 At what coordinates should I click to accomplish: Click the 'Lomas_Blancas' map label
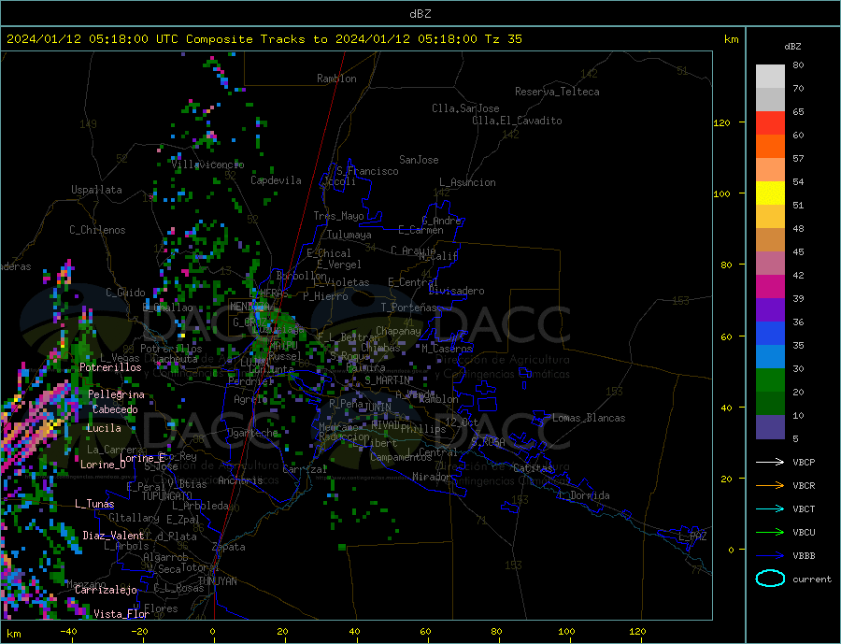[589, 418]
